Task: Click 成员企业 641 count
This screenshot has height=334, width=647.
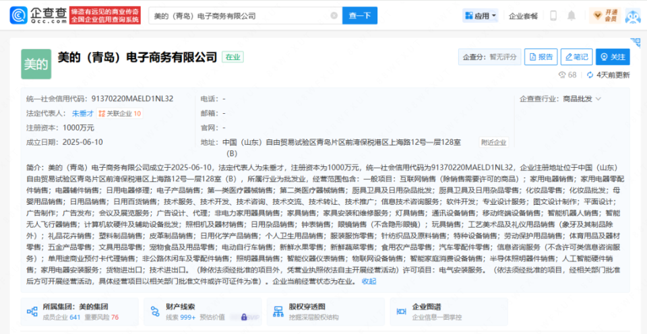Action: click(x=61, y=317)
